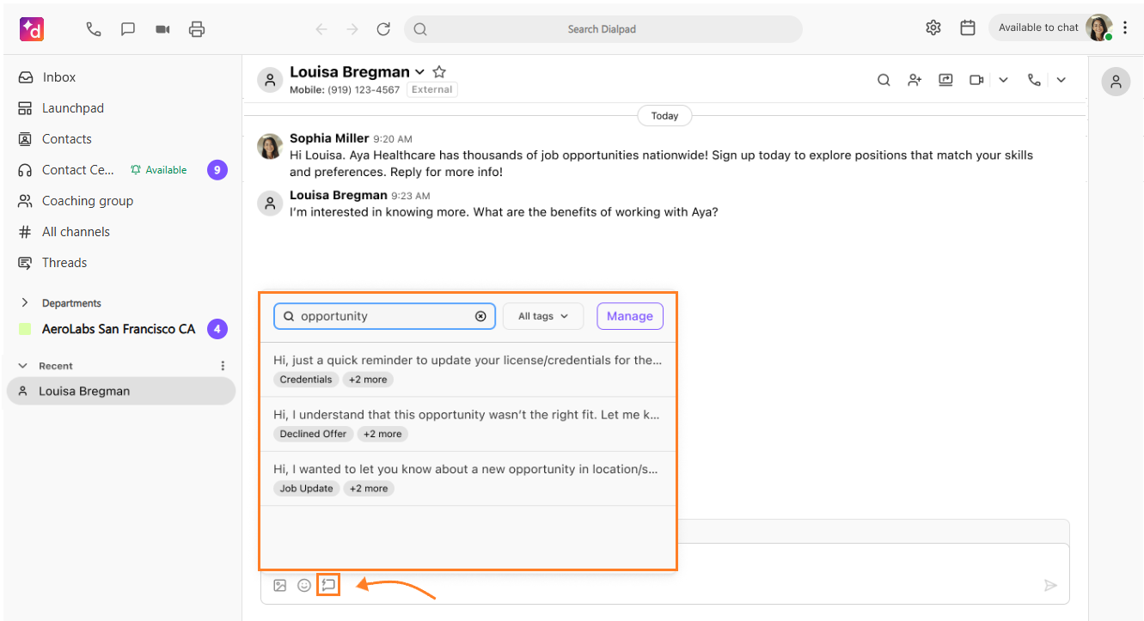This screenshot has width=1144, height=621.
Task: Open contact details panel icon on right
Action: click(x=1116, y=82)
